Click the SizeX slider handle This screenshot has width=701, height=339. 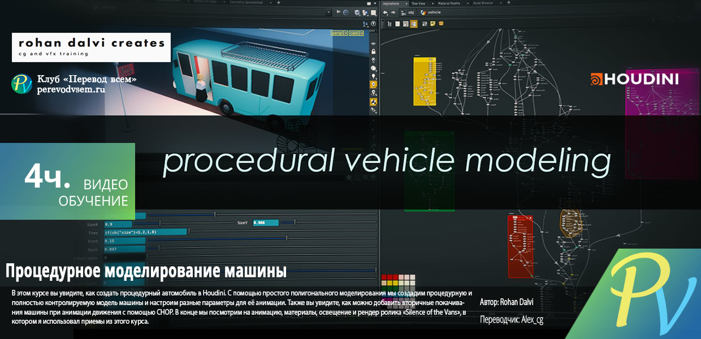click(x=159, y=224)
